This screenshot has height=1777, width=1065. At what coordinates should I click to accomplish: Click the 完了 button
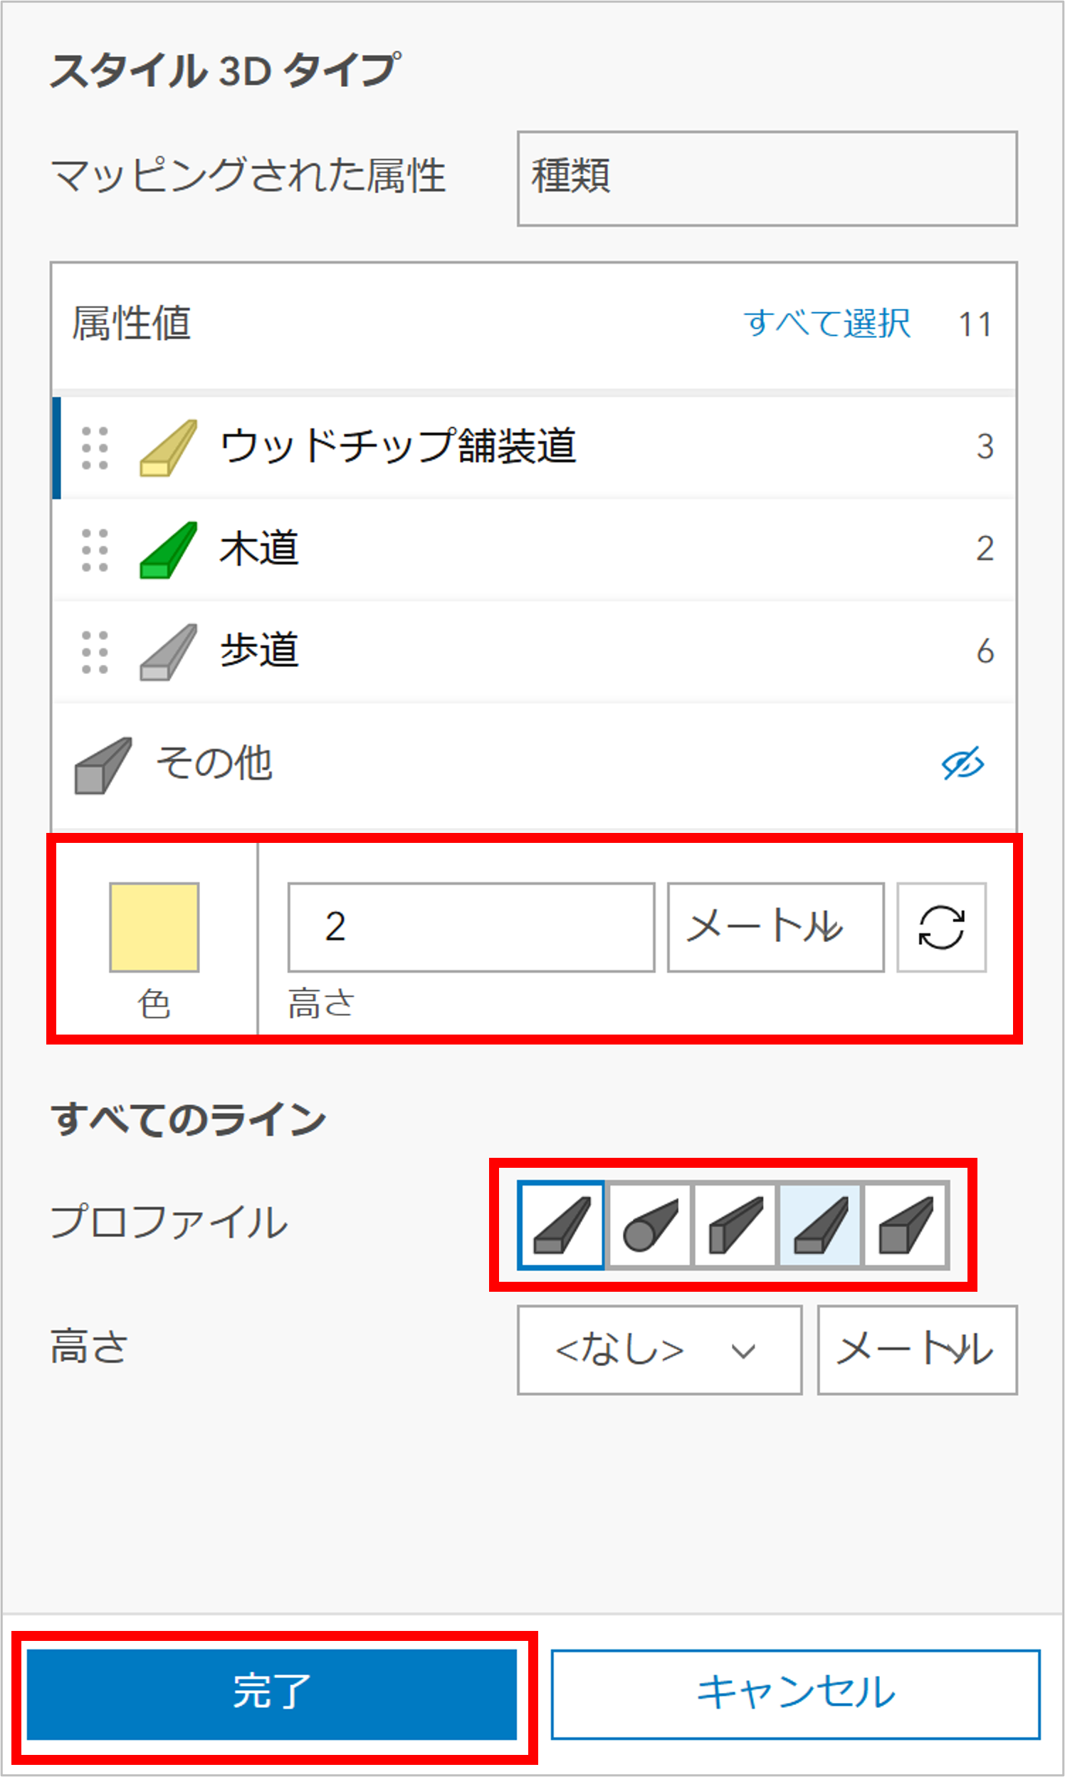coord(272,1694)
